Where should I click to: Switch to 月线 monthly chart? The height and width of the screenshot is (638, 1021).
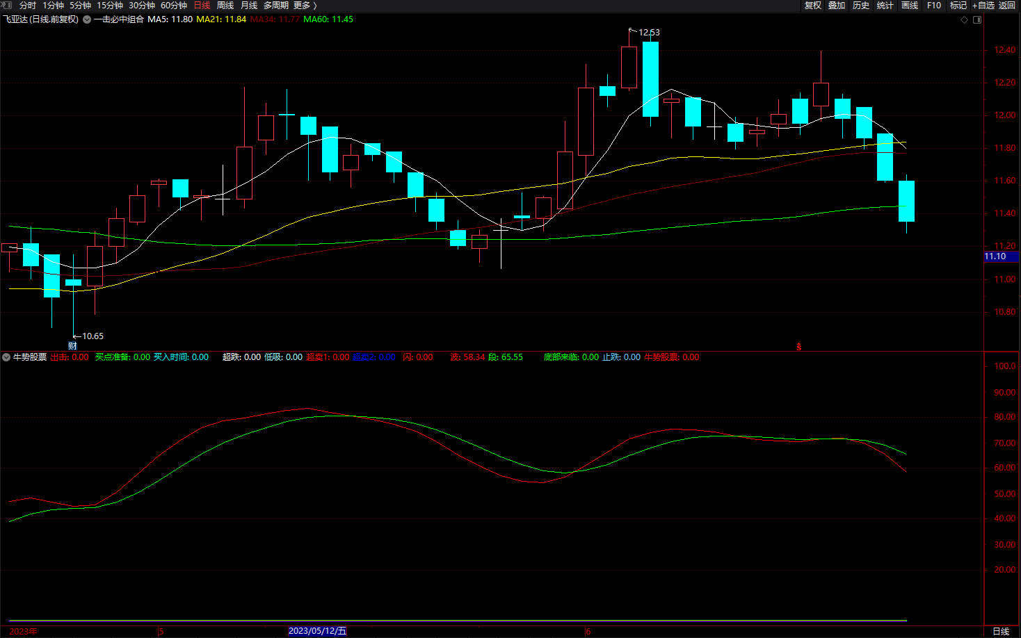coord(249,6)
